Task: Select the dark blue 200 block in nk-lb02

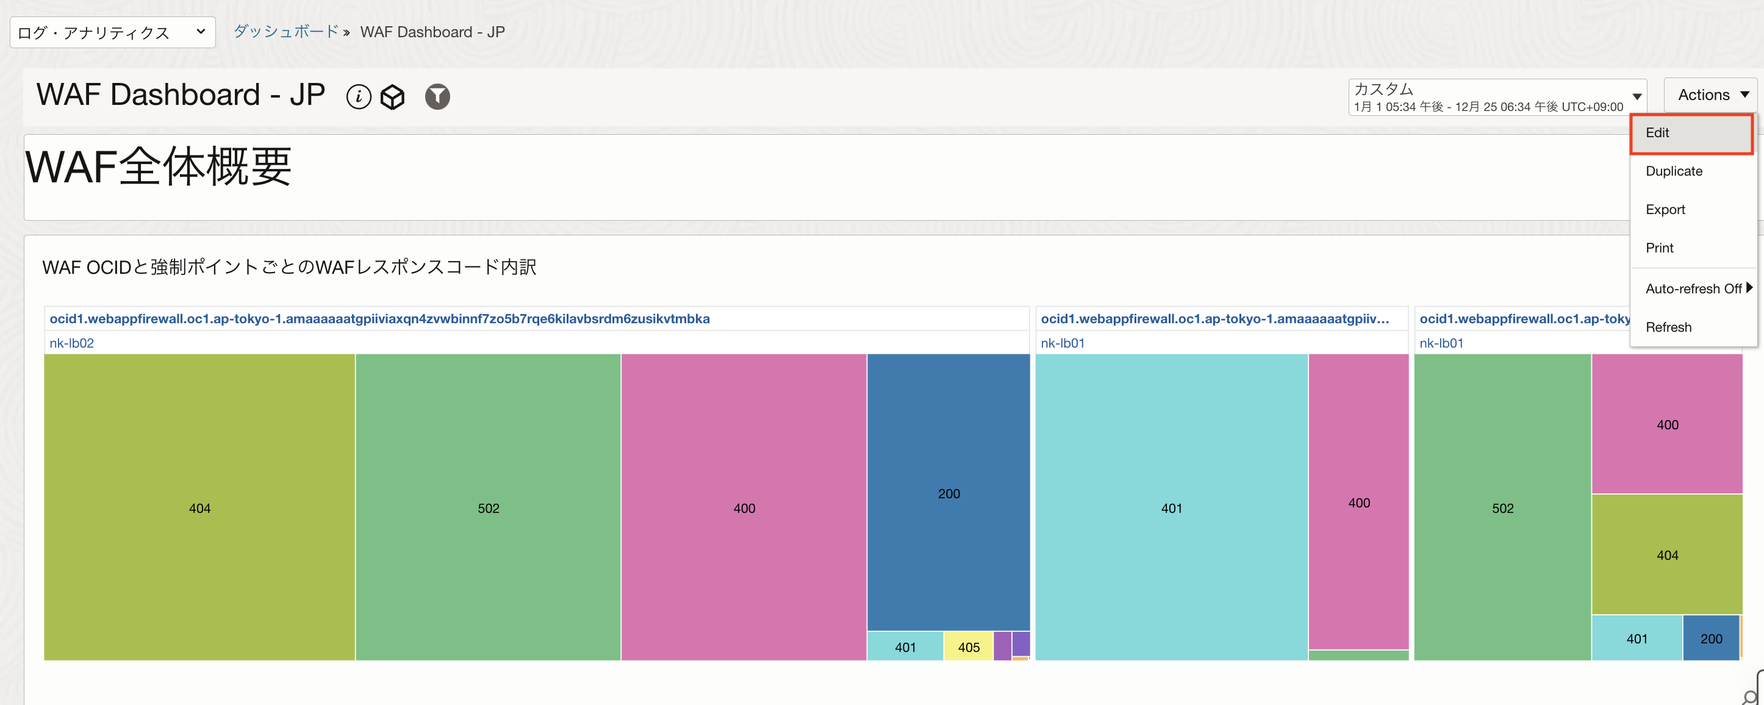Action: 948,493
